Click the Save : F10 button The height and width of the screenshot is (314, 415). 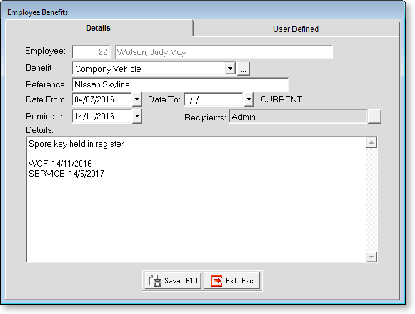pos(173,281)
